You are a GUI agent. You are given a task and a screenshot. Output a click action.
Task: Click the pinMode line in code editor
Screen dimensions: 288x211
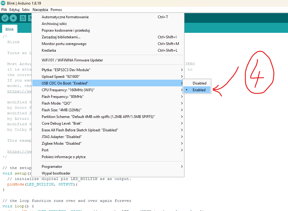(42, 184)
